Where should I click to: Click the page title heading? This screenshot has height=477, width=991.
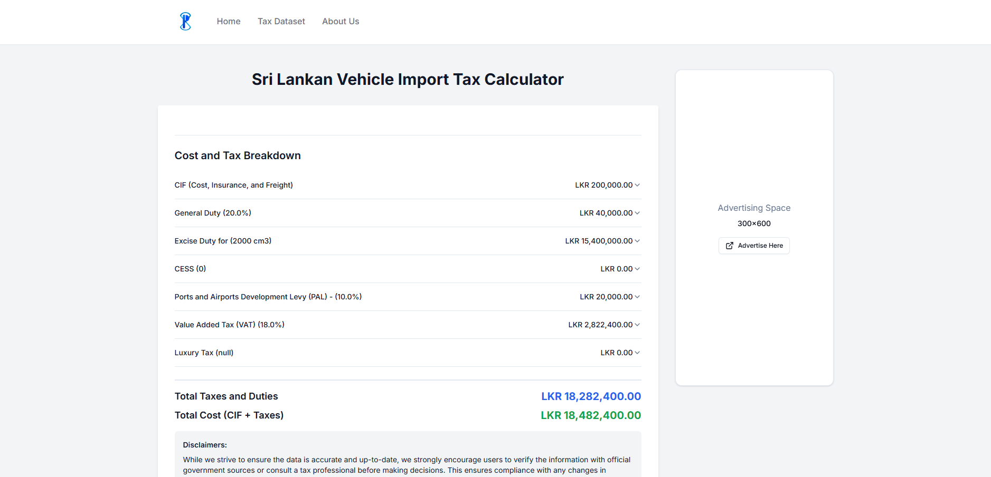click(x=407, y=79)
